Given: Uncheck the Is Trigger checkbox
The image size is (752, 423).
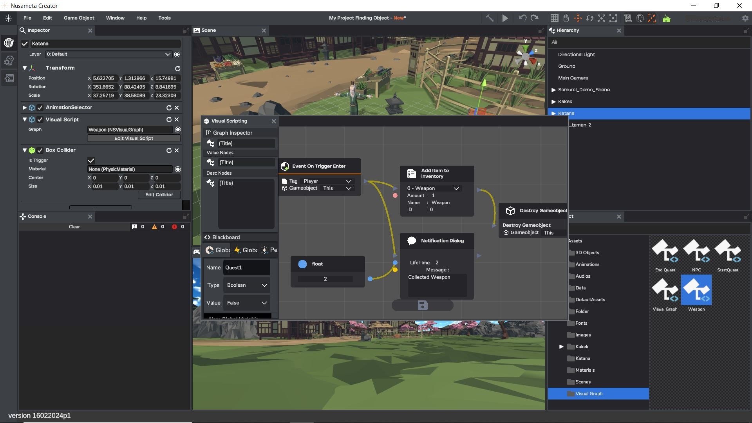Looking at the screenshot, I should click(91, 160).
